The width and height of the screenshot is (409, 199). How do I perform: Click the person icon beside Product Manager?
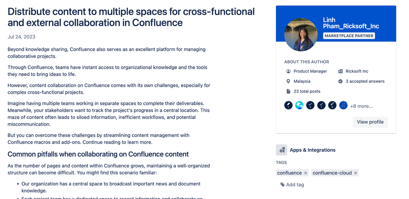click(x=288, y=71)
